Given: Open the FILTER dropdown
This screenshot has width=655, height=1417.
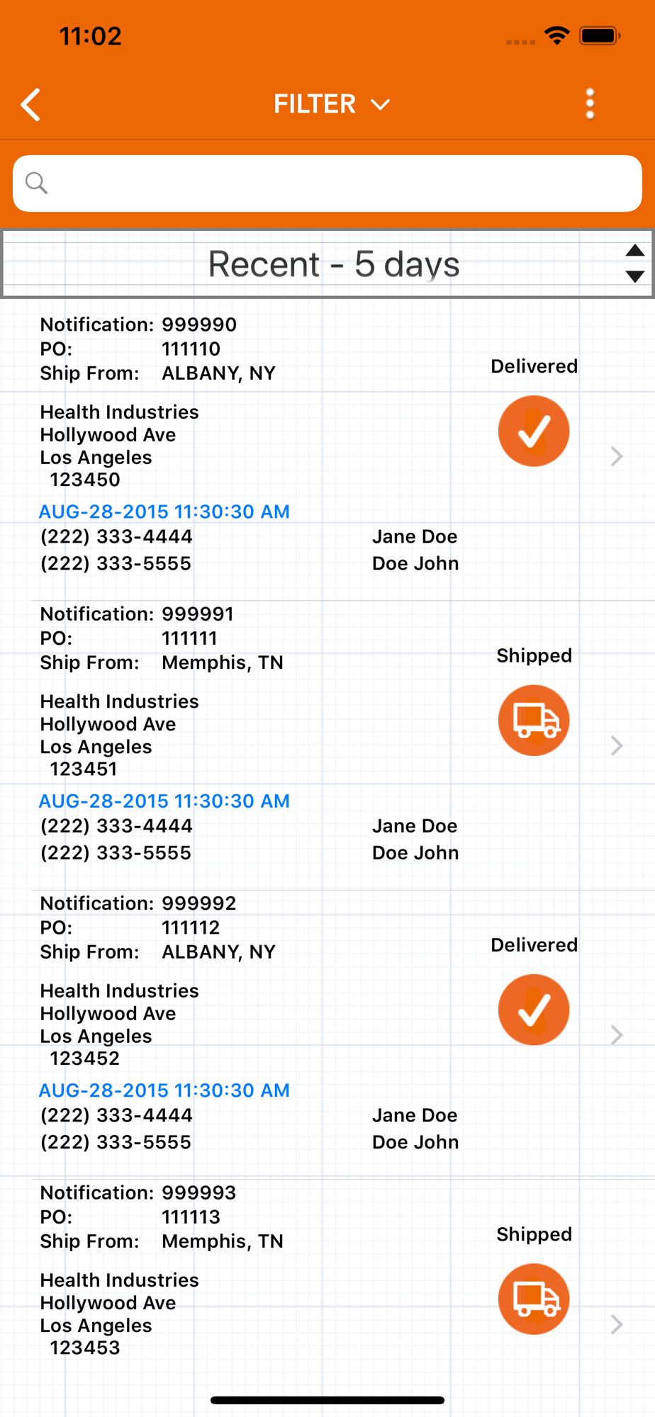Looking at the screenshot, I should 331,104.
